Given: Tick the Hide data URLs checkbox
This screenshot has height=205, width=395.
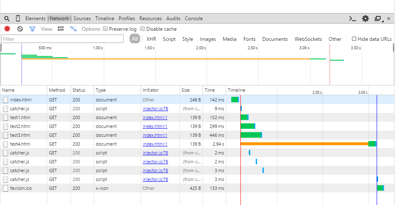Looking at the screenshot, I should pos(354,39).
